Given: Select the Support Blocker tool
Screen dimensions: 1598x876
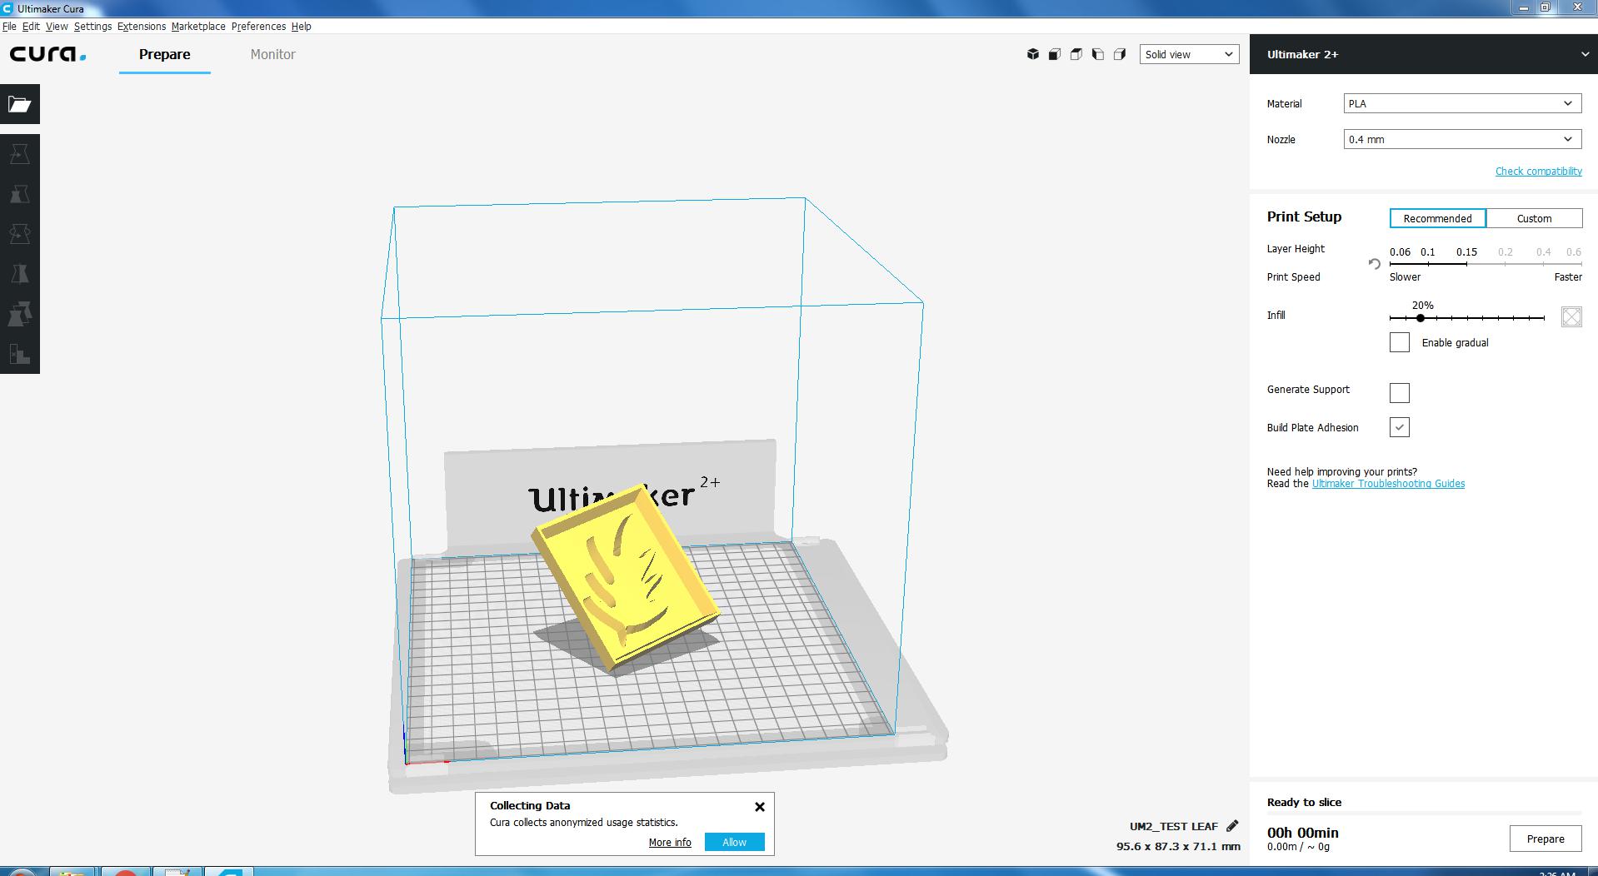Looking at the screenshot, I should coord(20,354).
